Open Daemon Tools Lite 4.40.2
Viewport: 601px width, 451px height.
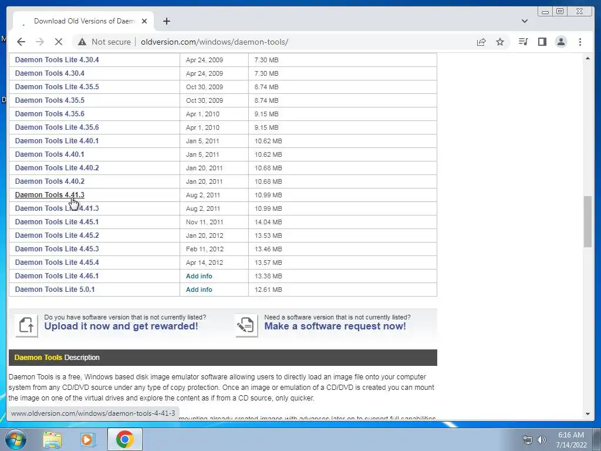(57, 167)
